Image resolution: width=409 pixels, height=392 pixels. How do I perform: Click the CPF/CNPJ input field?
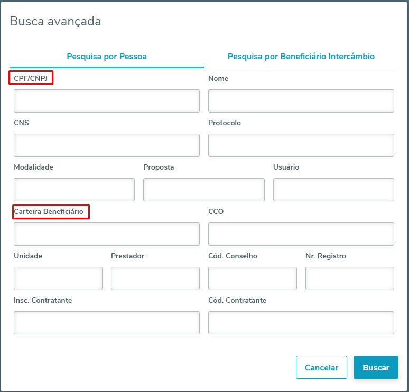pos(107,101)
